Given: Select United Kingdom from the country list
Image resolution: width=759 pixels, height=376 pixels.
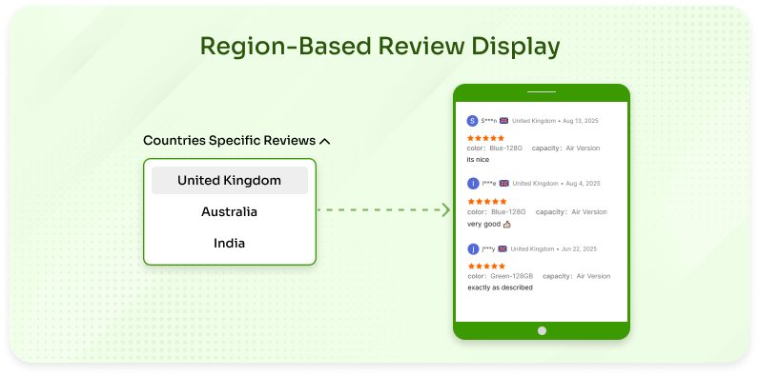Looking at the screenshot, I should point(230,180).
